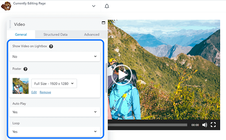This screenshot has height=140, width=226.
Task: Open the Loop dropdown
Action: click(55, 132)
